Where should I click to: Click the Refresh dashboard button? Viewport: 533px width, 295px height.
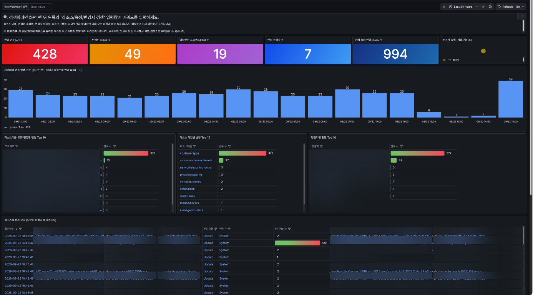(x=505, y=7)
